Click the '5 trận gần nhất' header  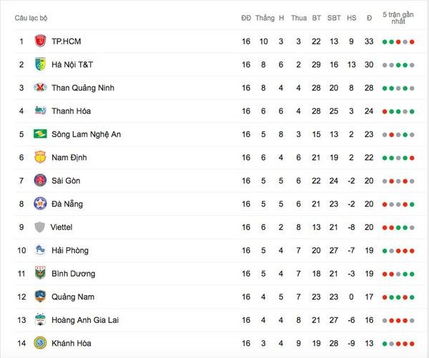point(398,18)
